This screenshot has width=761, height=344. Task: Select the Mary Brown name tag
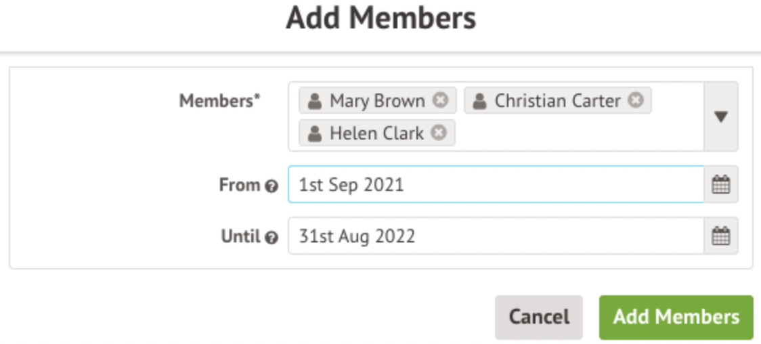[x=376, y=101]
